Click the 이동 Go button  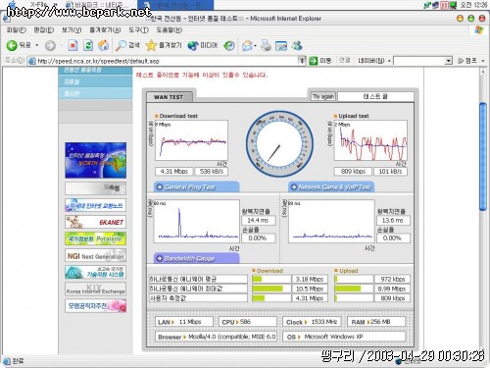(x=320, y=61)
